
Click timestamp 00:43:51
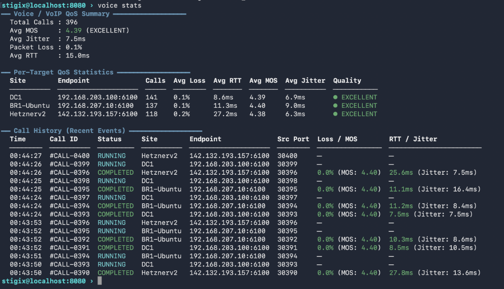26,256
